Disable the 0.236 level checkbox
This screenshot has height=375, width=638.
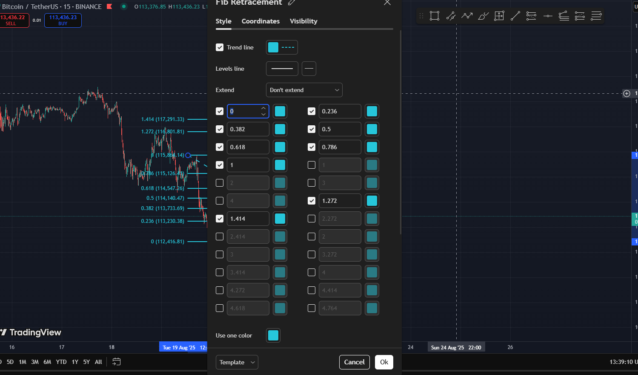pos(312,111)
